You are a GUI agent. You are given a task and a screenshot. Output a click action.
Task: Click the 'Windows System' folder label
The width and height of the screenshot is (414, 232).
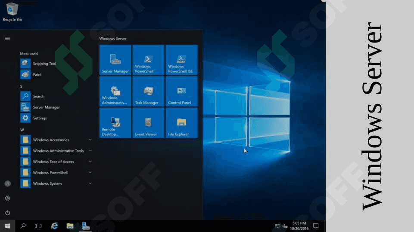[47, 183]
